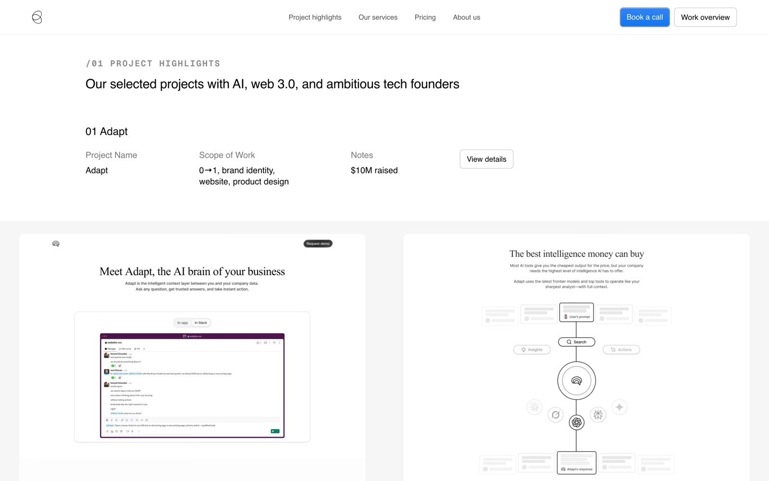Click the '01 Adapt' project heading

[107, 131]
